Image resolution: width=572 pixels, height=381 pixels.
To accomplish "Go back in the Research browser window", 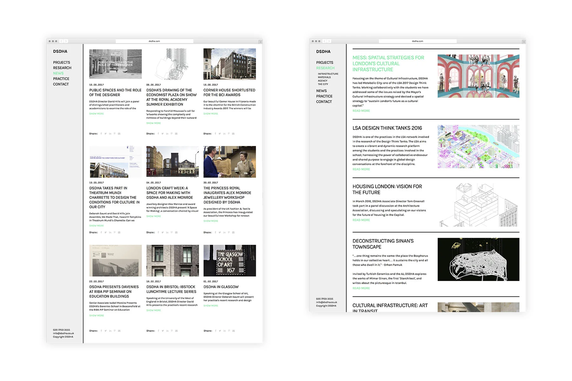I will (324, 41).
